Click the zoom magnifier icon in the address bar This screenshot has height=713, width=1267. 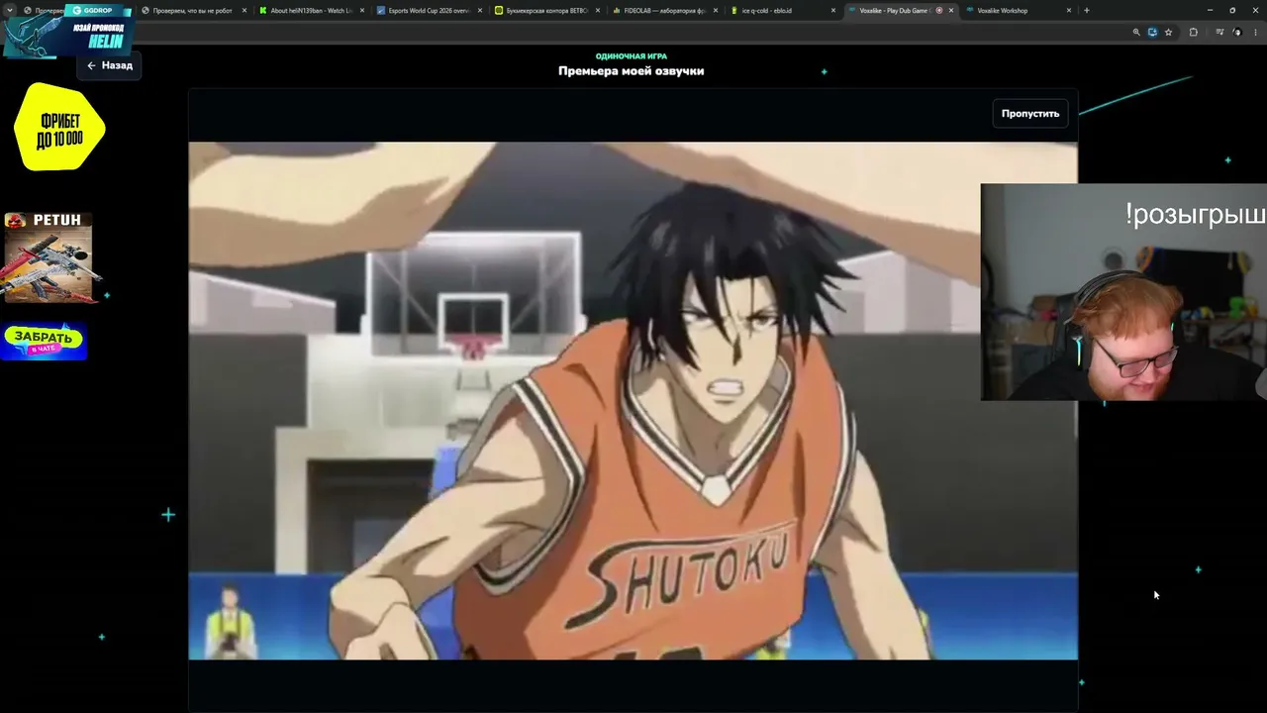(x=1136, y=32)
